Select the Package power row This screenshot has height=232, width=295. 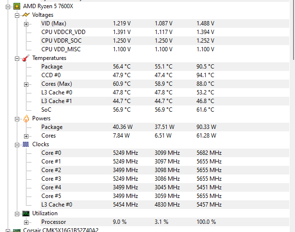coord(52,127)
